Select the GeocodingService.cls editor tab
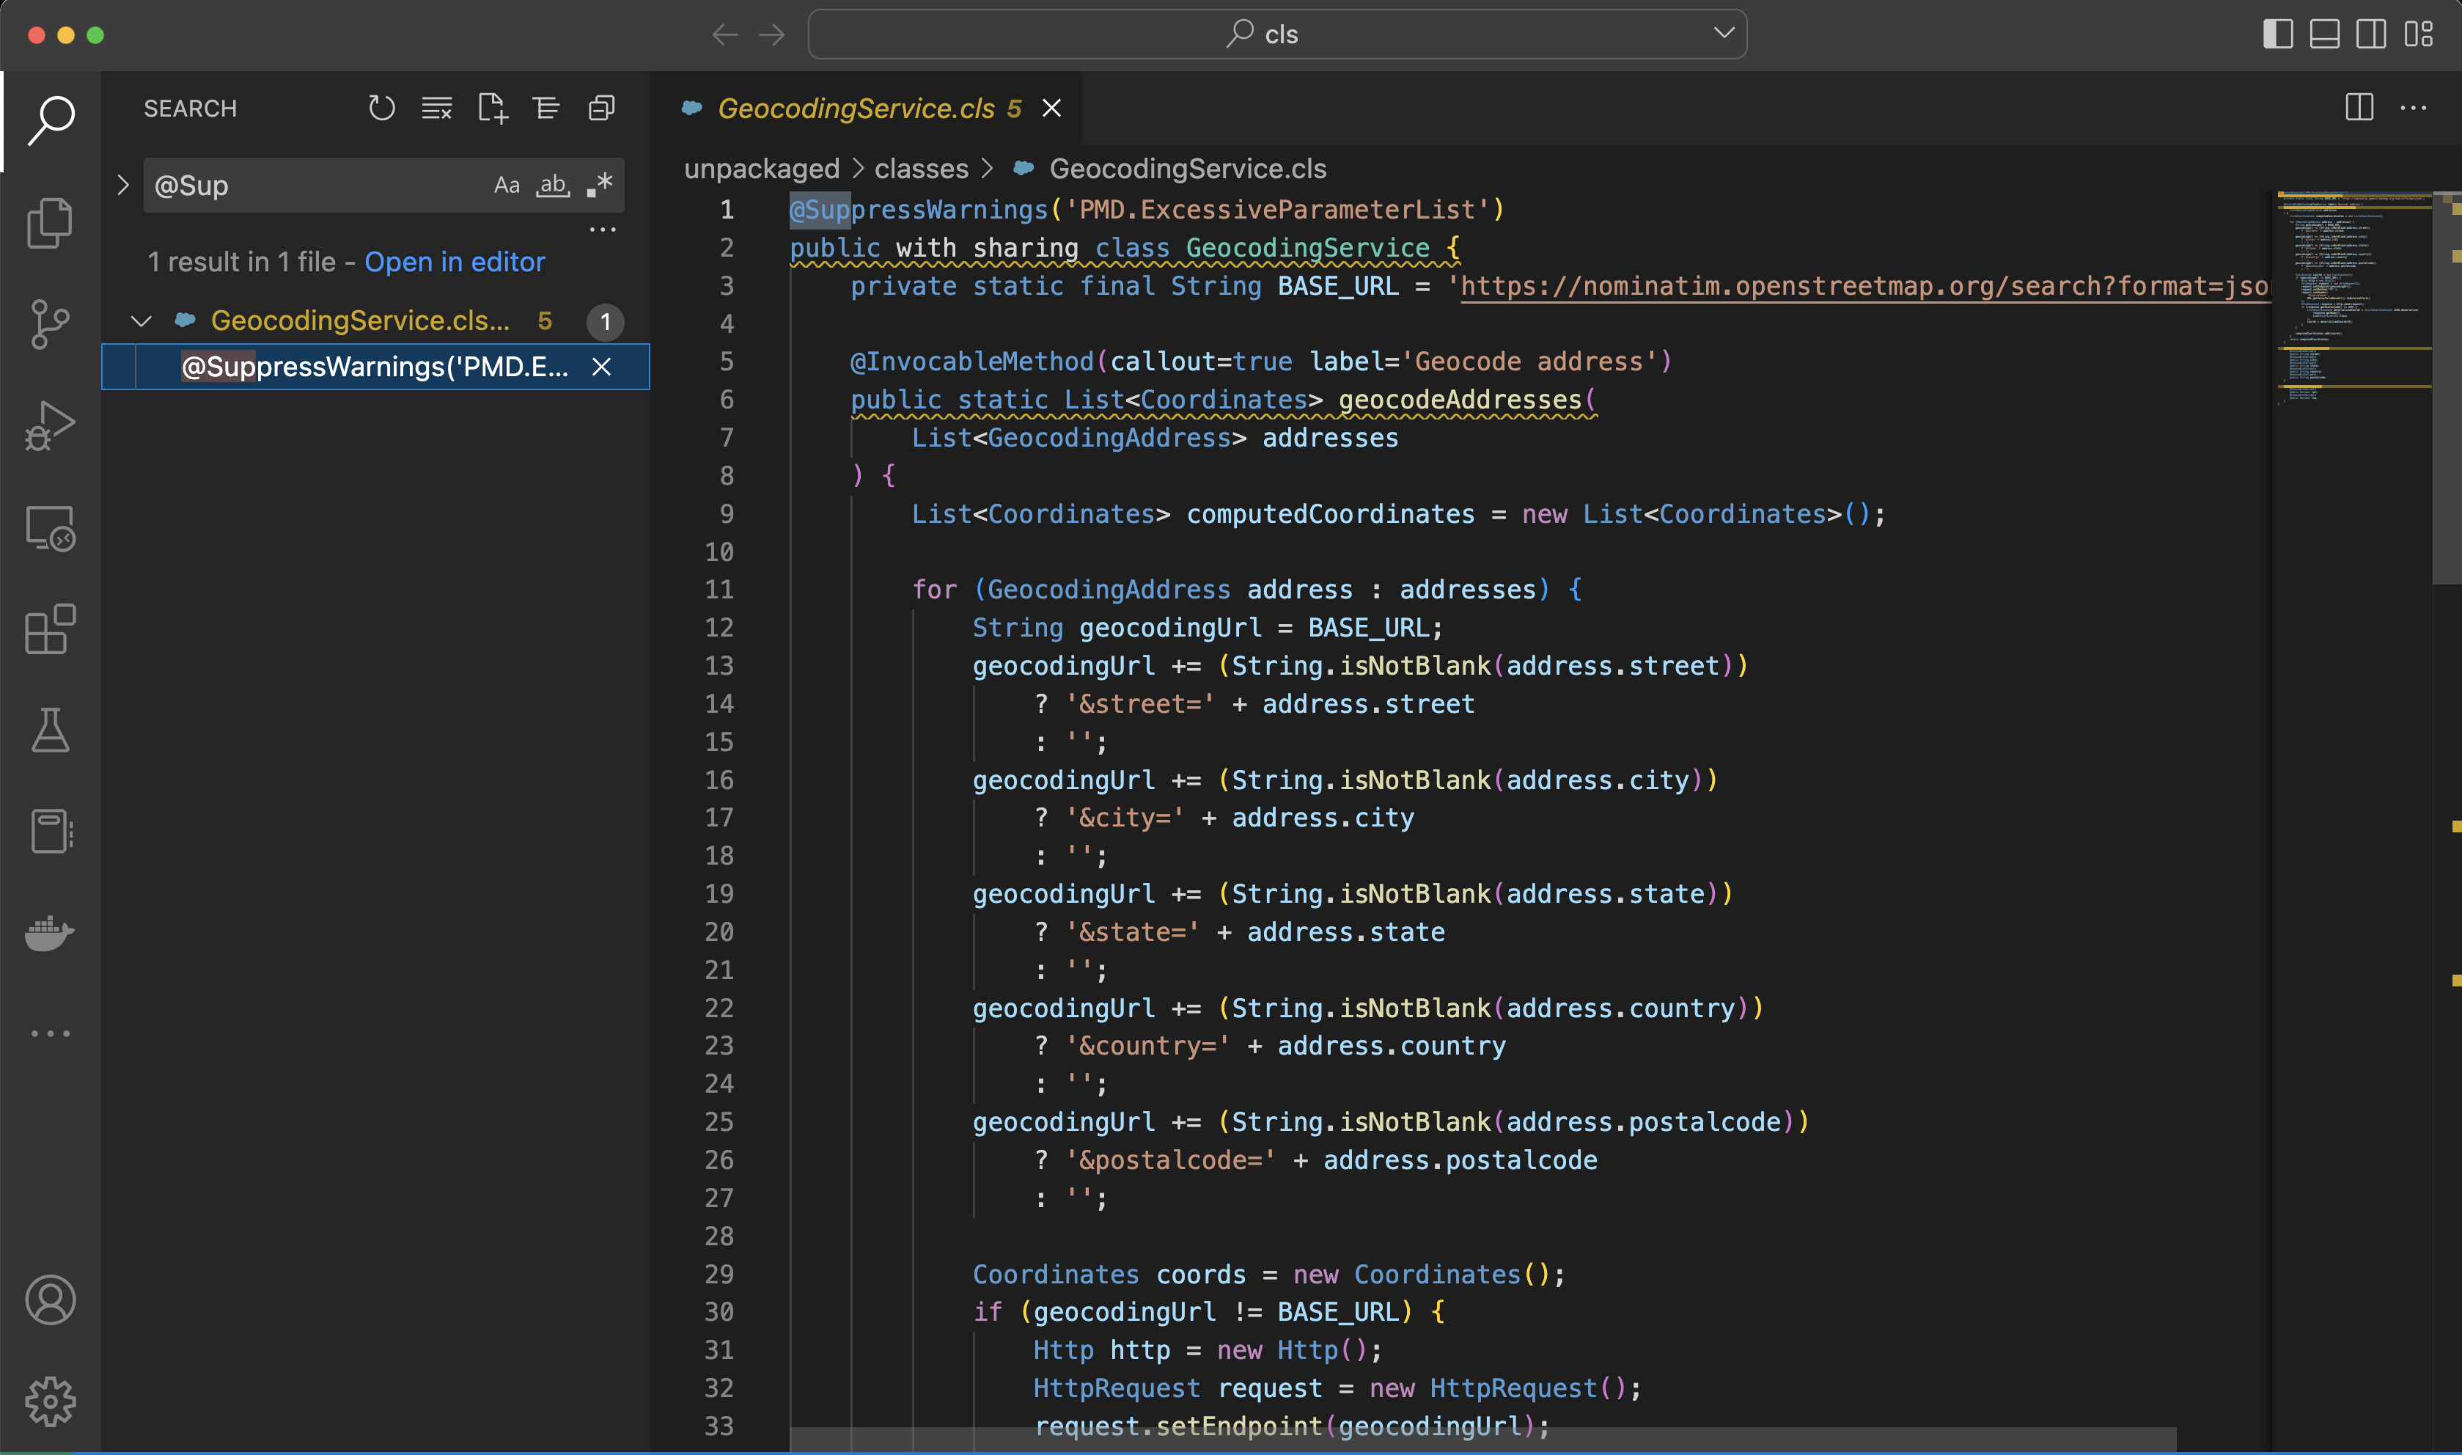 (856, 108)
